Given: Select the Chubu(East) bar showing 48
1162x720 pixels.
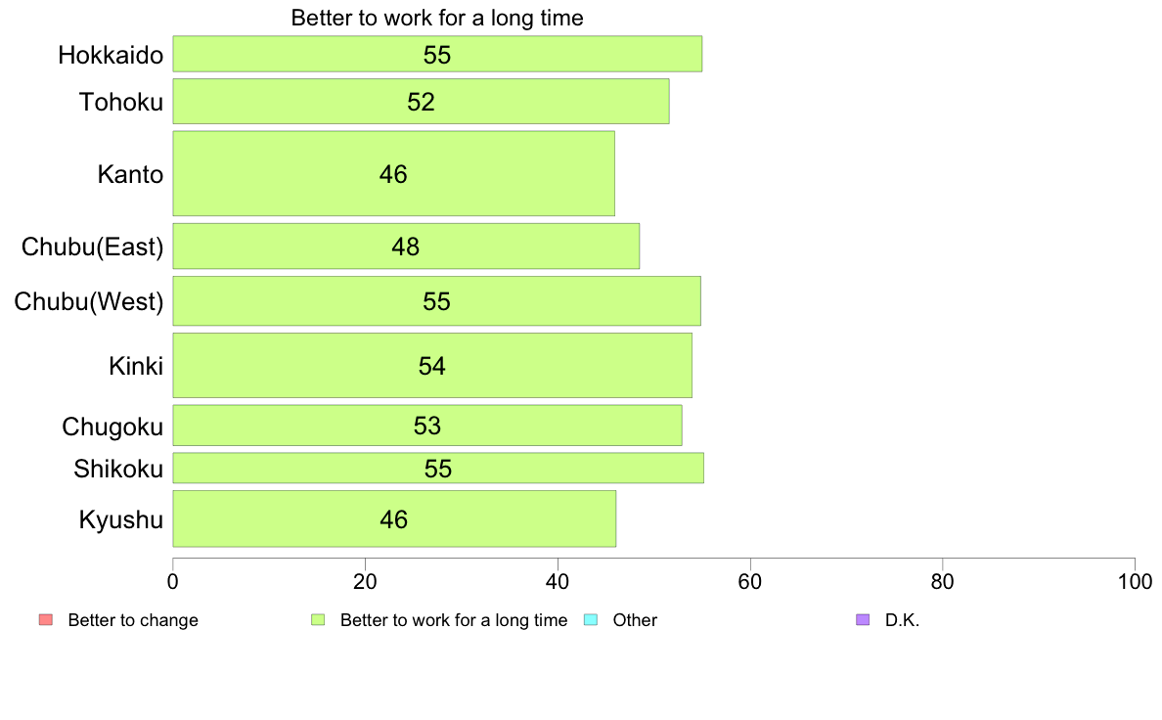Looking at the screenshot, I should click(x=406, y=247).
